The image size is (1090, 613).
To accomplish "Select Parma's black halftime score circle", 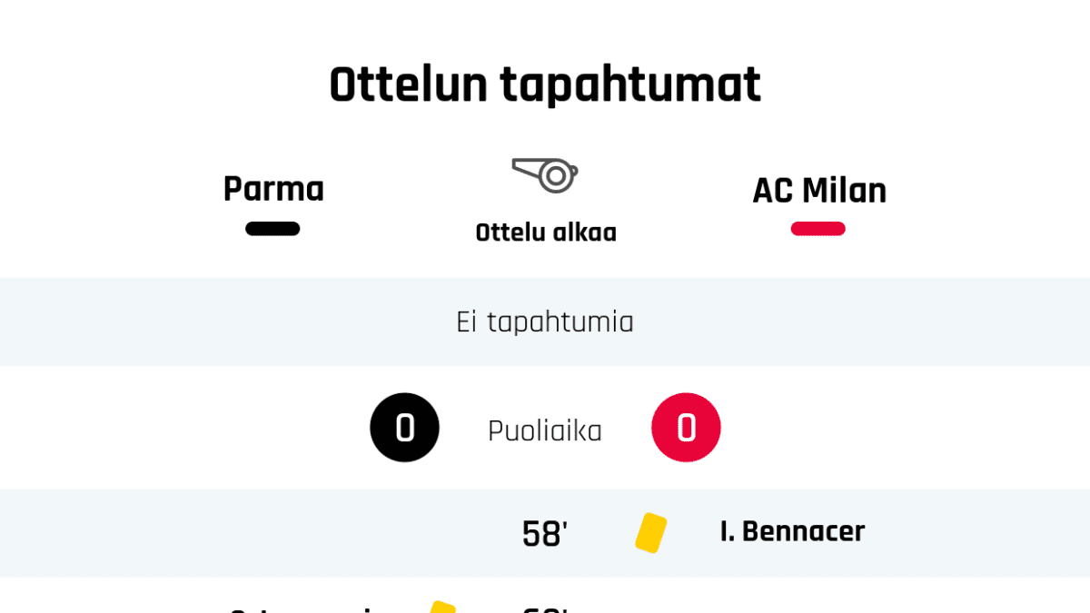I will 404,428.
